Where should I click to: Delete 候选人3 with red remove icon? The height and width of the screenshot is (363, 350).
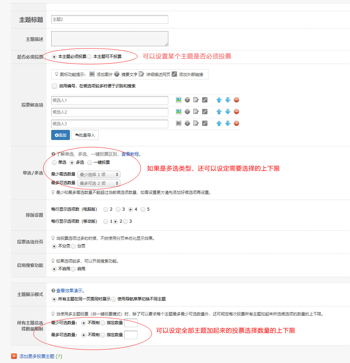pos(237,123)
